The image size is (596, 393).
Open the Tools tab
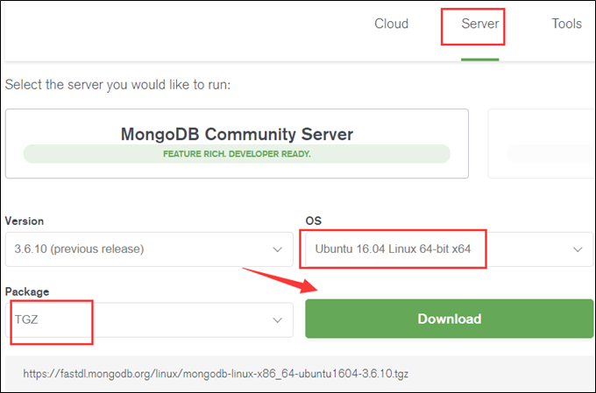(566, 24)
